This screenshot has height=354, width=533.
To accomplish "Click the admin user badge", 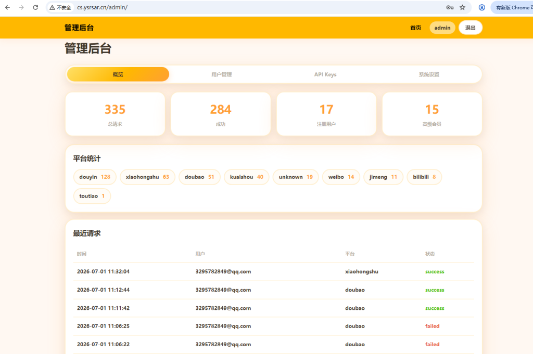I will pos(442,28).
